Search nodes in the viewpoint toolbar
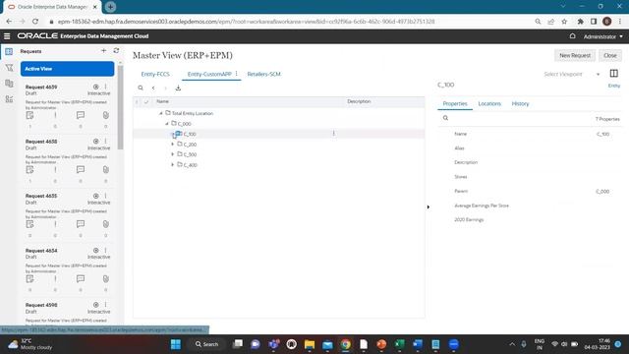 [x=141, y=88]
